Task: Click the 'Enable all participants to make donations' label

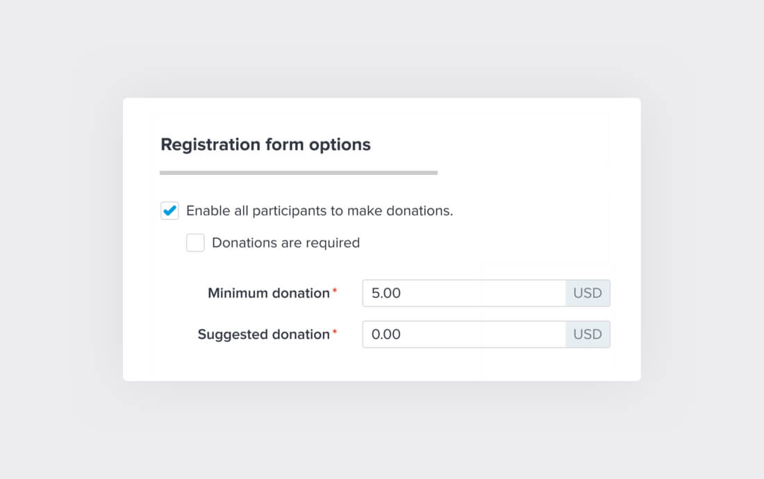Action: point(319,211)
